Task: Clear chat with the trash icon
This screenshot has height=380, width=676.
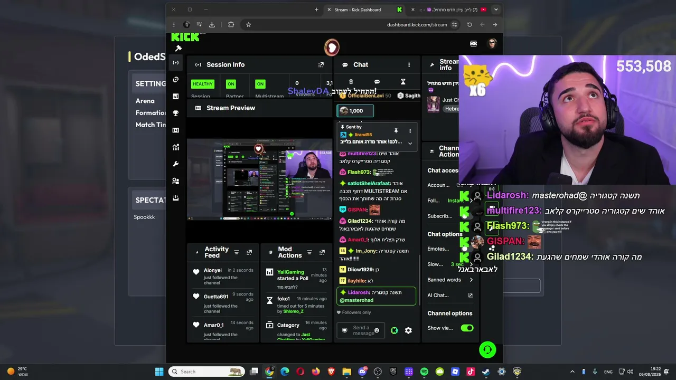Action: tap(351, 82)
